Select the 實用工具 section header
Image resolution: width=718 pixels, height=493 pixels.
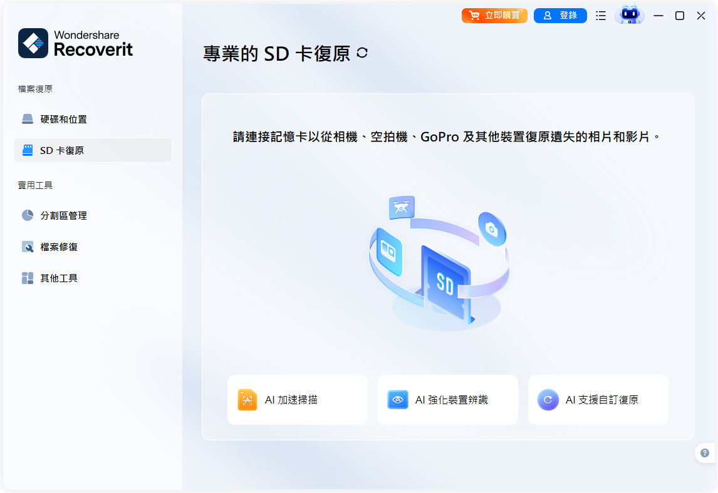(35, 185)
